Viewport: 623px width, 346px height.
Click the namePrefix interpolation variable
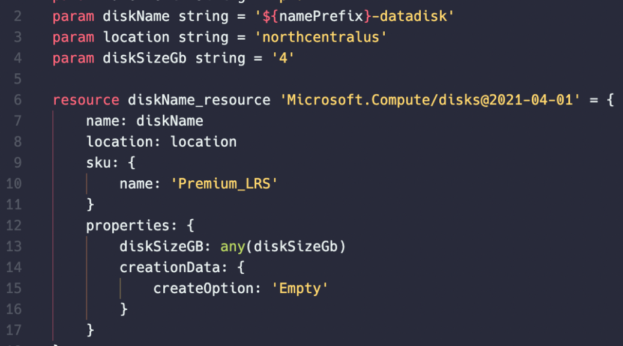click(x=321, y=16)
